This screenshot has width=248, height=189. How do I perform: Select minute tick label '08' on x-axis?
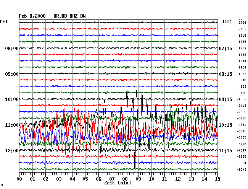coord(125,179)
